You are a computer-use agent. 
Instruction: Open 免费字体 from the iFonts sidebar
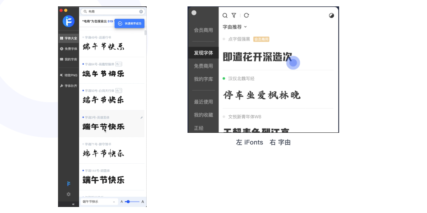click(68, 49)
